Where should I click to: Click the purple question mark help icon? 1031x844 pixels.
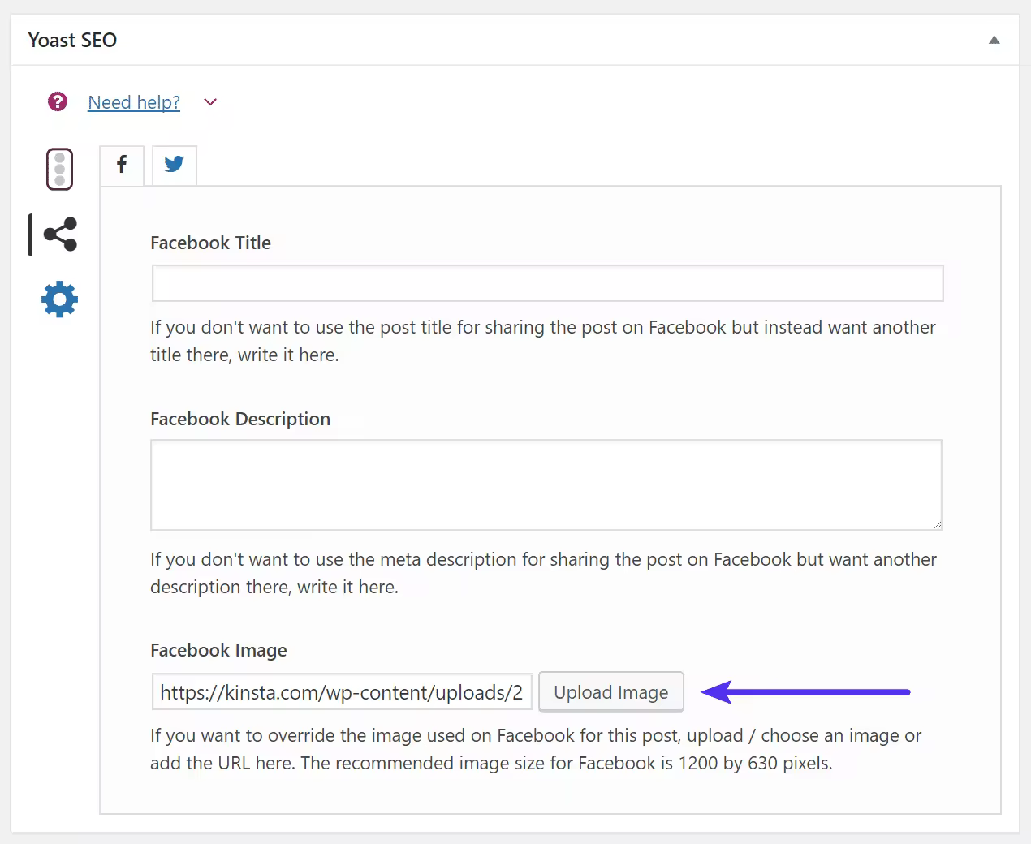[58, 101]
